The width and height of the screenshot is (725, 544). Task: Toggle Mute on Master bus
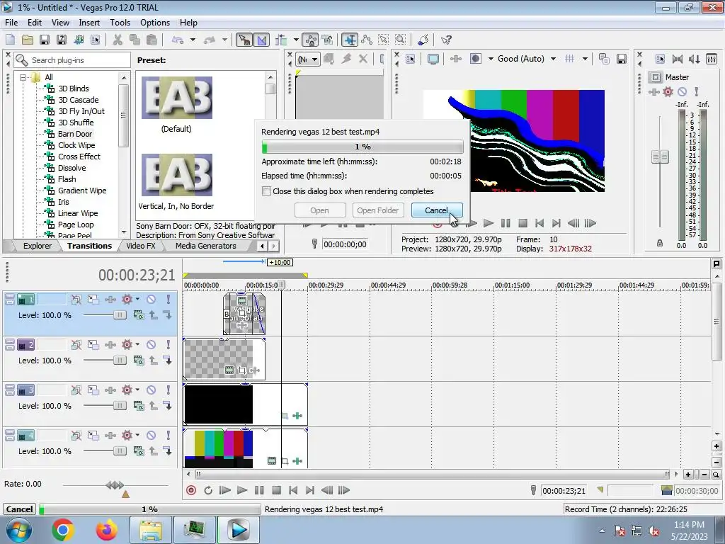pyautogui.click(x=682, y=91)
